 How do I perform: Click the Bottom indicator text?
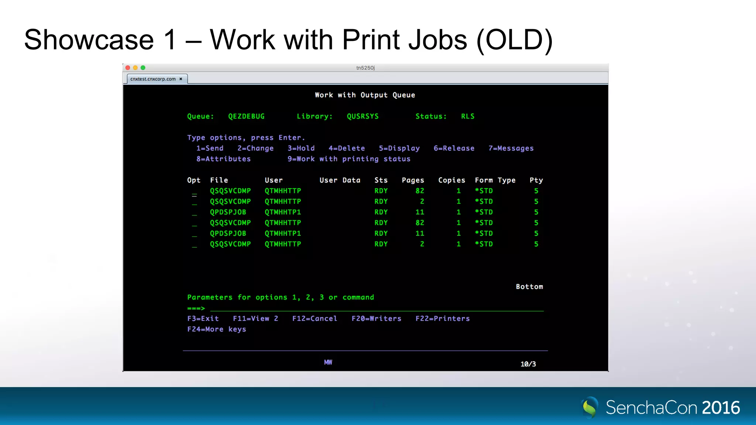tap(529, 287)
